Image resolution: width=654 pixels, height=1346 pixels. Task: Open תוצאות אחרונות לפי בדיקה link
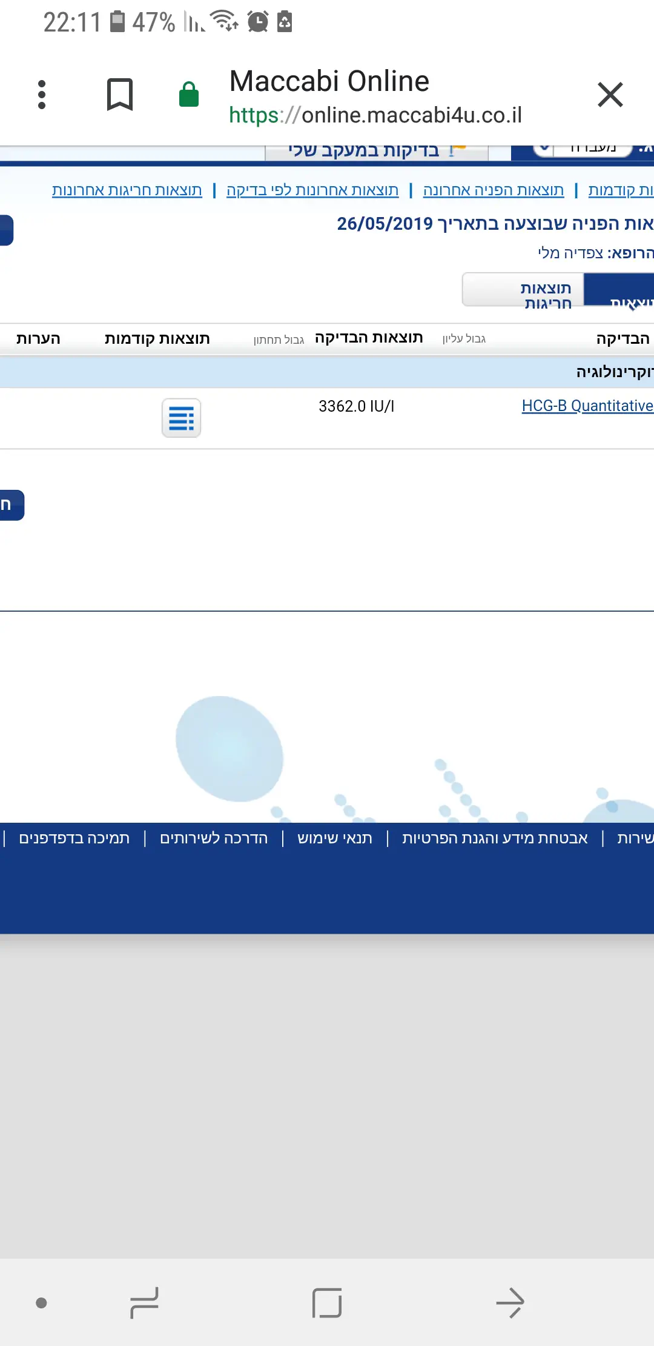pyautogui.click(x=312, y=190)
